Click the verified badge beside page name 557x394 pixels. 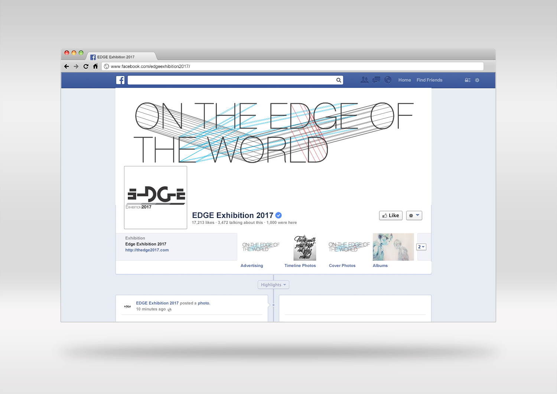pyautogui.click(x=278, y=215)
